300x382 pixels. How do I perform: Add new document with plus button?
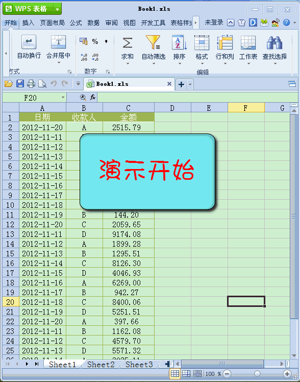point(181,85)
